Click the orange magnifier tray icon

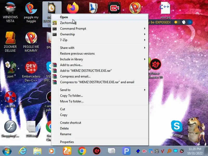tap(169, 151)
